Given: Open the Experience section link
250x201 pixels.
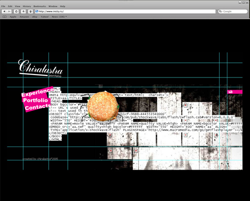Looking at the screenshot, I should [37, 92].
